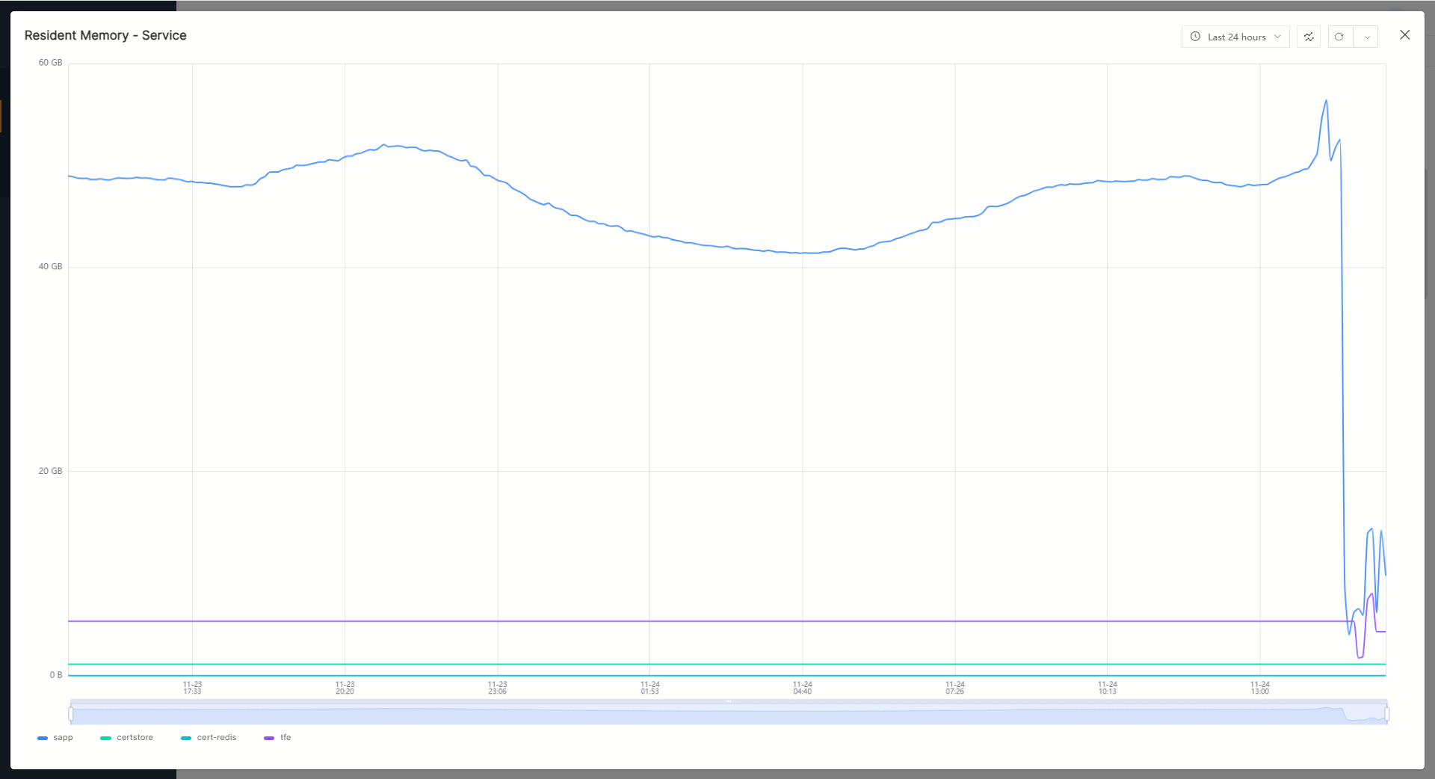1435x779 pixels.
Task: Click the right handle of range slider
Action: pos(1386,714)
